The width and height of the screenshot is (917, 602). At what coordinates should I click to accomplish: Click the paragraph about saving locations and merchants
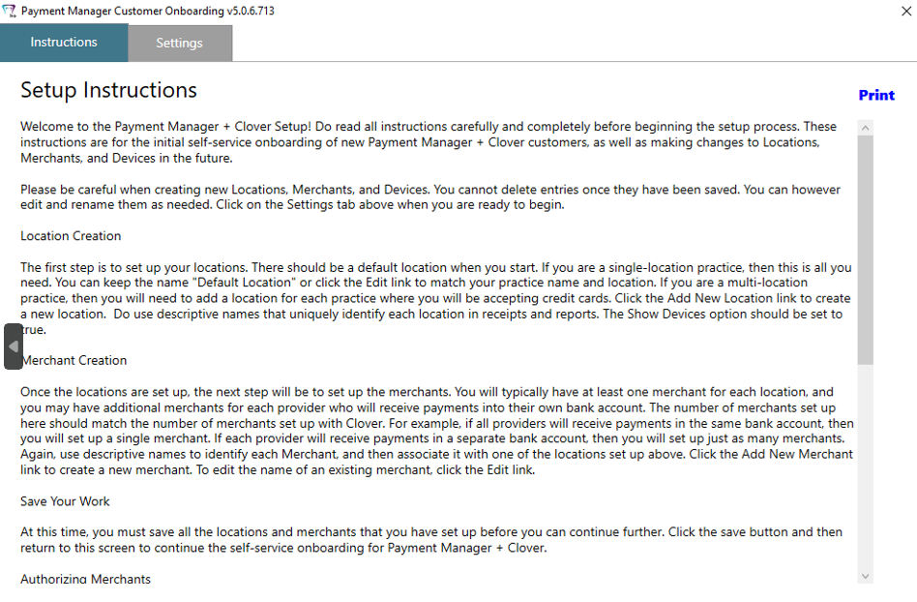pyautogui.click(x=431, y=540)
